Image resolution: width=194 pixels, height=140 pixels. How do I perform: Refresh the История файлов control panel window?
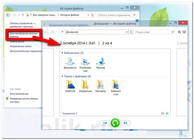pos(92,15)
